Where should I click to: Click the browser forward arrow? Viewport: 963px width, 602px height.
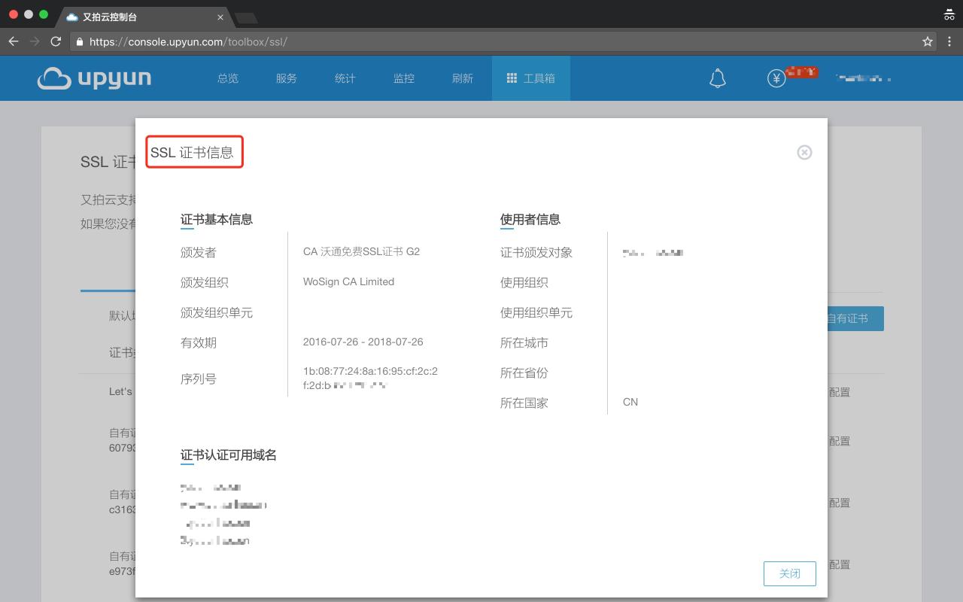coord(35,41)
